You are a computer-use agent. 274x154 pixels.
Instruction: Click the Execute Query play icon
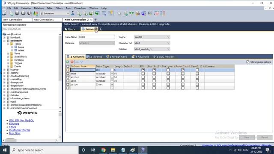click(x=17, y=13)
